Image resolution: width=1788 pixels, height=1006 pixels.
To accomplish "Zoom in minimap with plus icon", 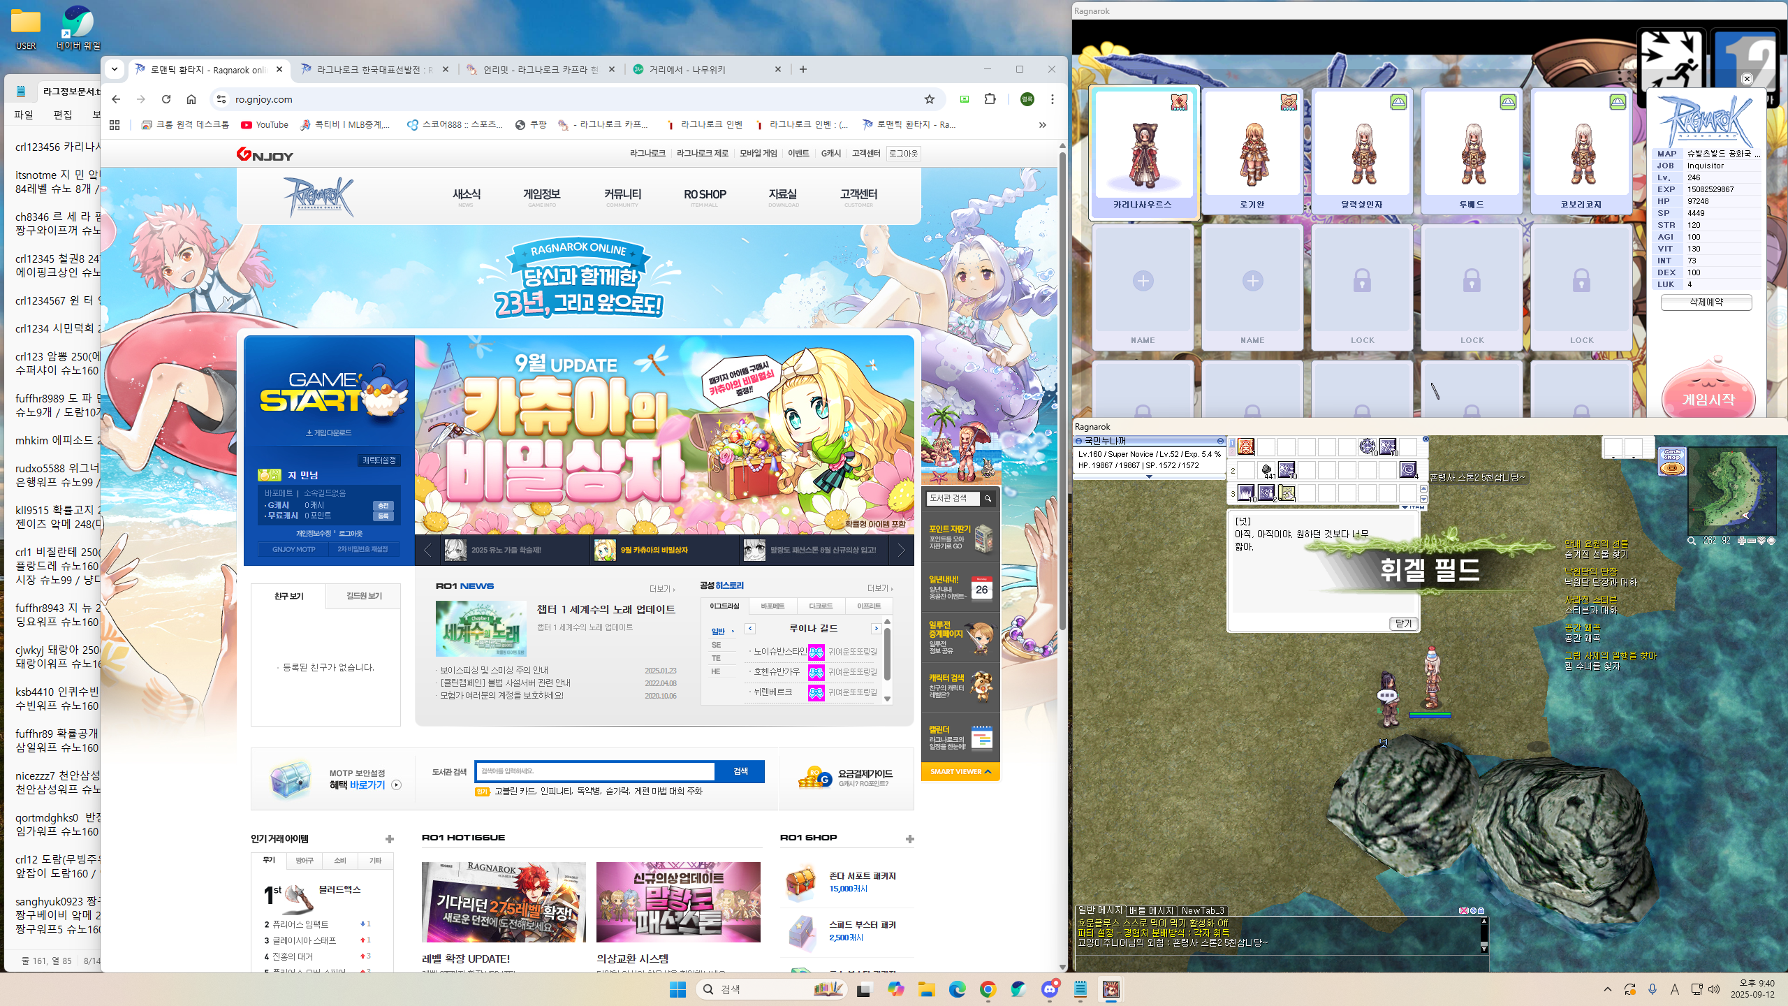I will pos(1742,541).
